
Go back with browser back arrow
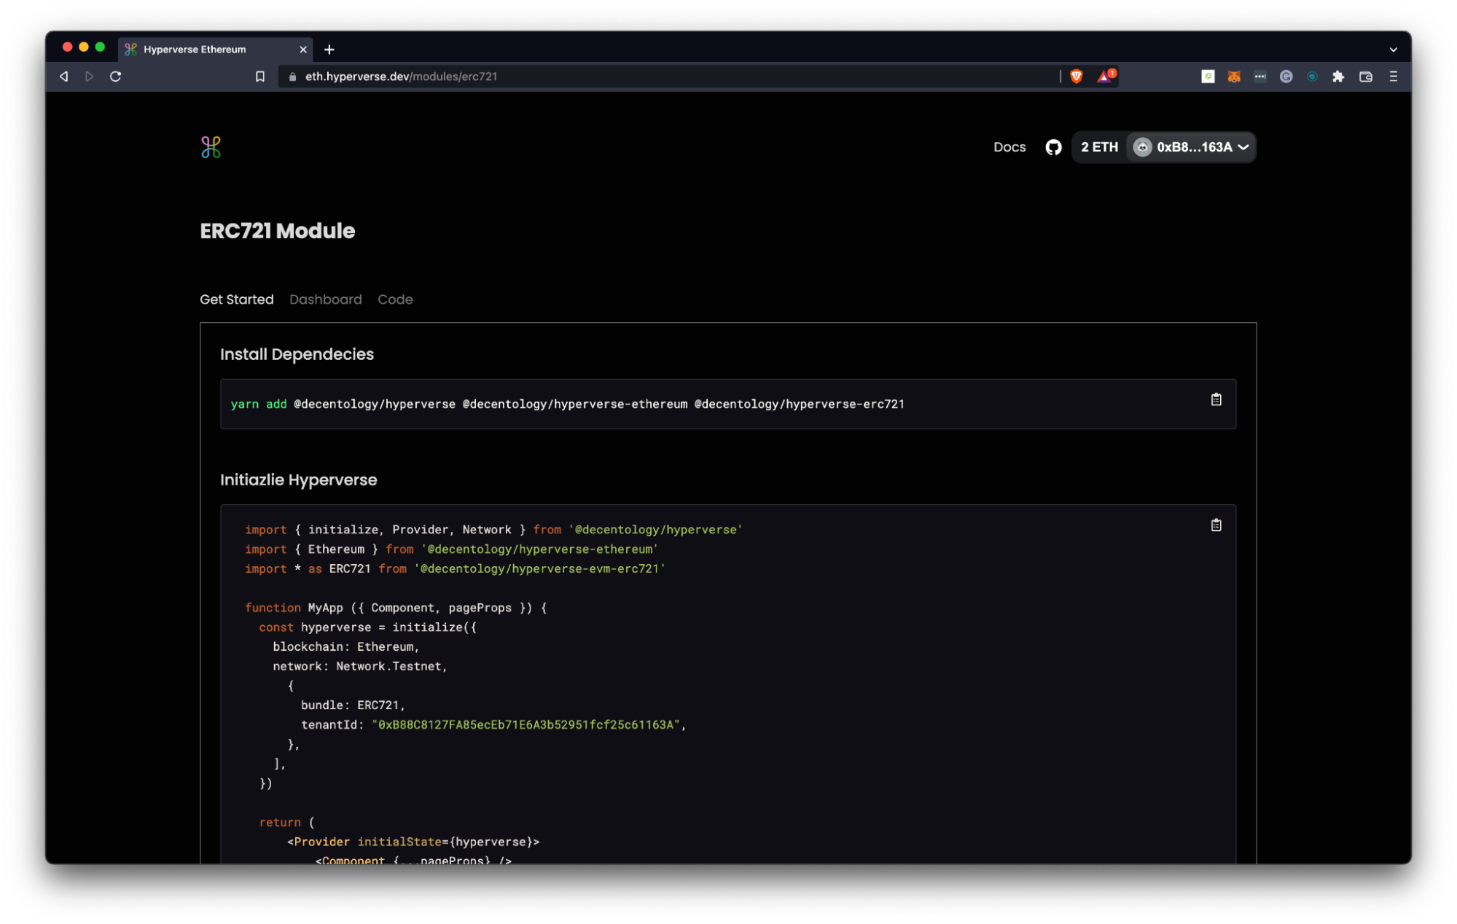[x=64, y=76]
